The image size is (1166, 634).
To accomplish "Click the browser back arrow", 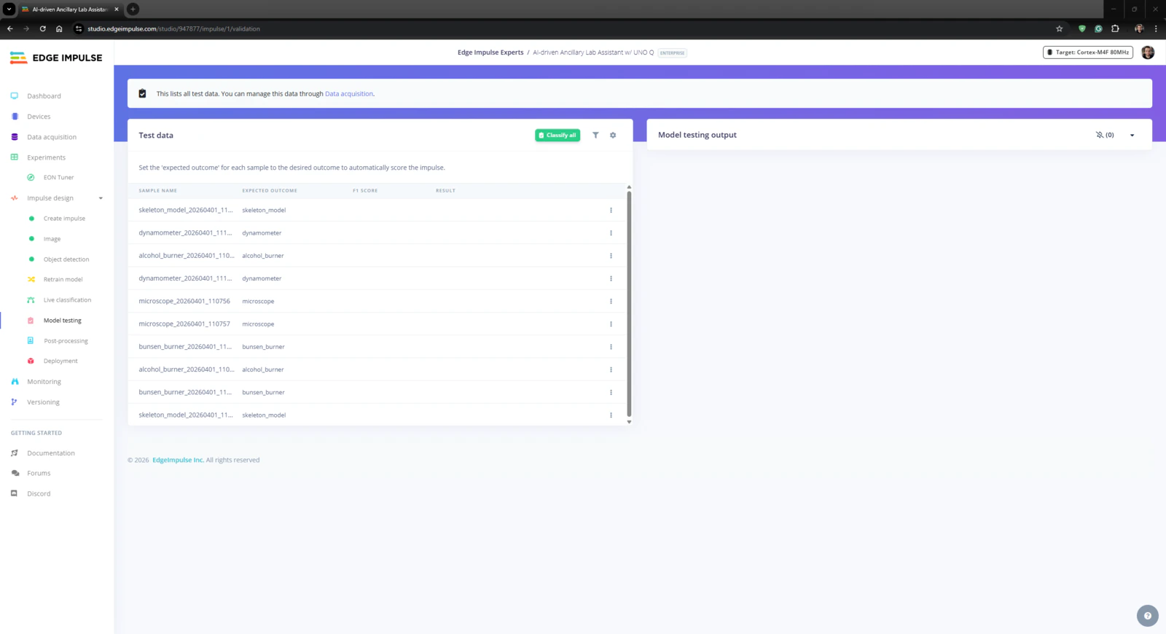I will point(10,29).
